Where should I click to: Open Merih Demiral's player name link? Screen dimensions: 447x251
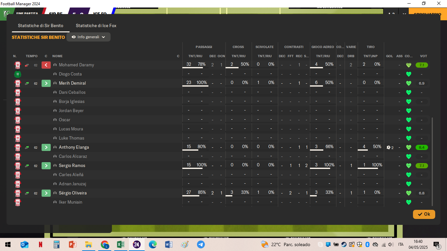[72, 83]
